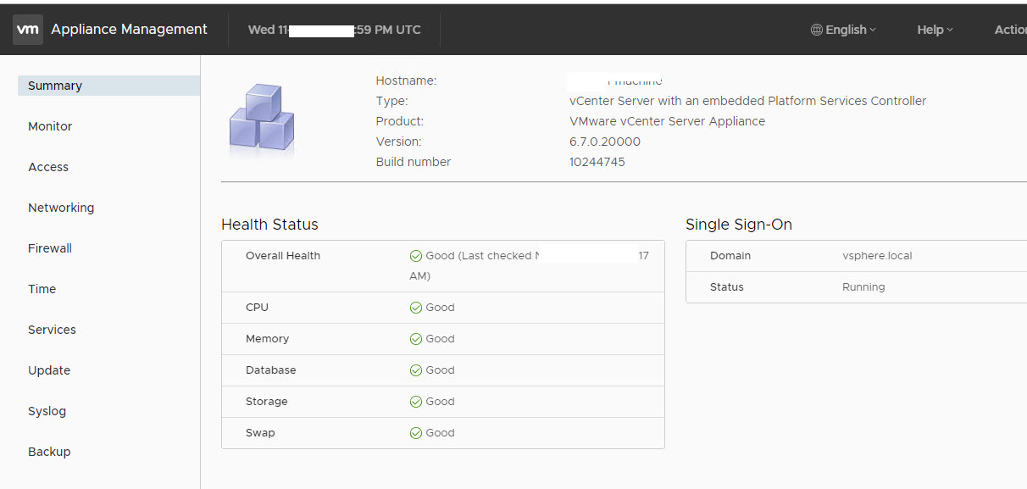The height and width of the screenshot is (489, 1027).
Task: Click the Storage status green check icon
Action: click(x=416, y=402)
